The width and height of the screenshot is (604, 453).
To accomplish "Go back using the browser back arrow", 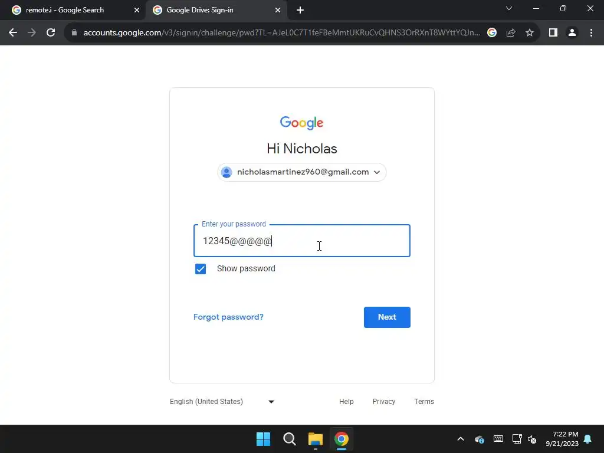I will 13,33.
